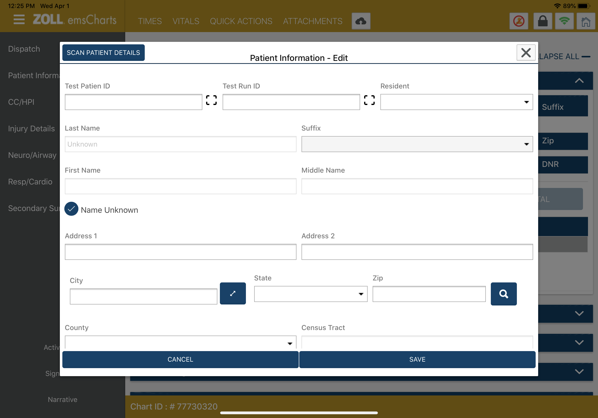
Task: Click the expand arrows button next to City
Action: click(x=233, y=293)
